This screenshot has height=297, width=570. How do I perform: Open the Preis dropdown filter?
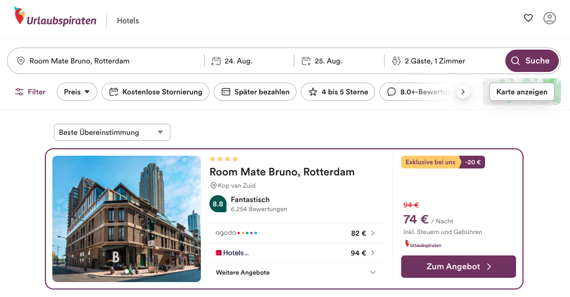[x=77, y=92]
